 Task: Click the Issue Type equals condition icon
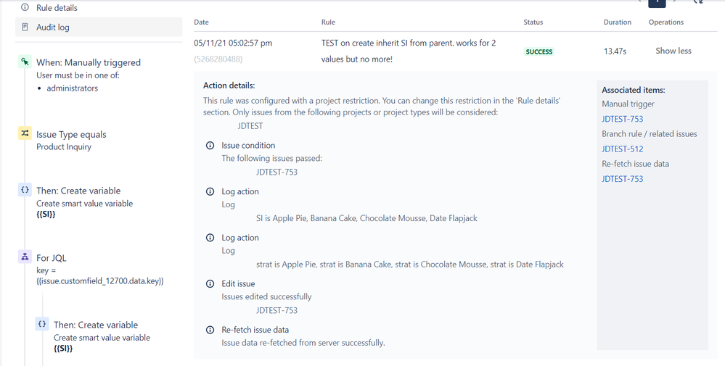[25, 134]
